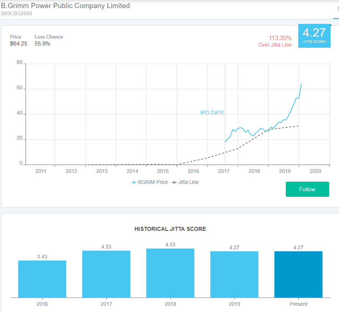The width and height of the screenshot is (339, 312).
Task: Click the 2015 x-axis label on price chart
Action: tap(163, 171)
